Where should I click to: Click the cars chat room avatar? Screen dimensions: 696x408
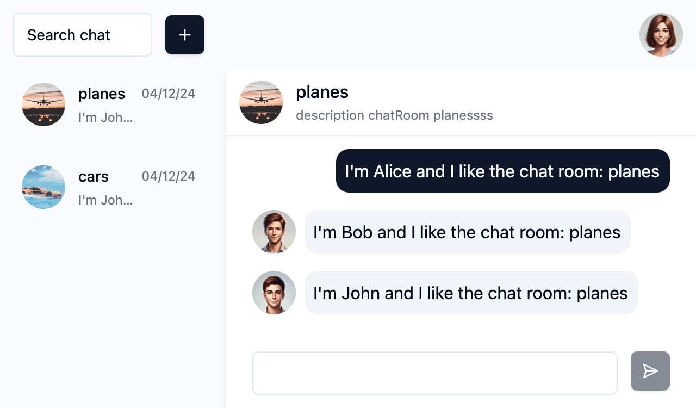click(43, 187)
